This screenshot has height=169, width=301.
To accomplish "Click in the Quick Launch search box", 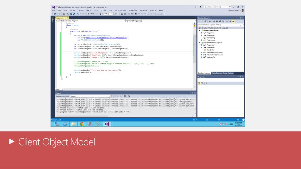I will click(x=217, y=7).
